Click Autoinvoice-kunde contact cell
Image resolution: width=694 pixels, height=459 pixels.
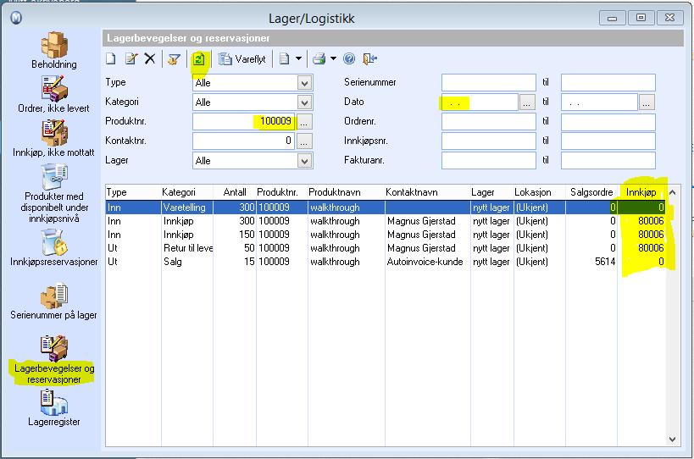pyautogui.click(x=425, y=262)
